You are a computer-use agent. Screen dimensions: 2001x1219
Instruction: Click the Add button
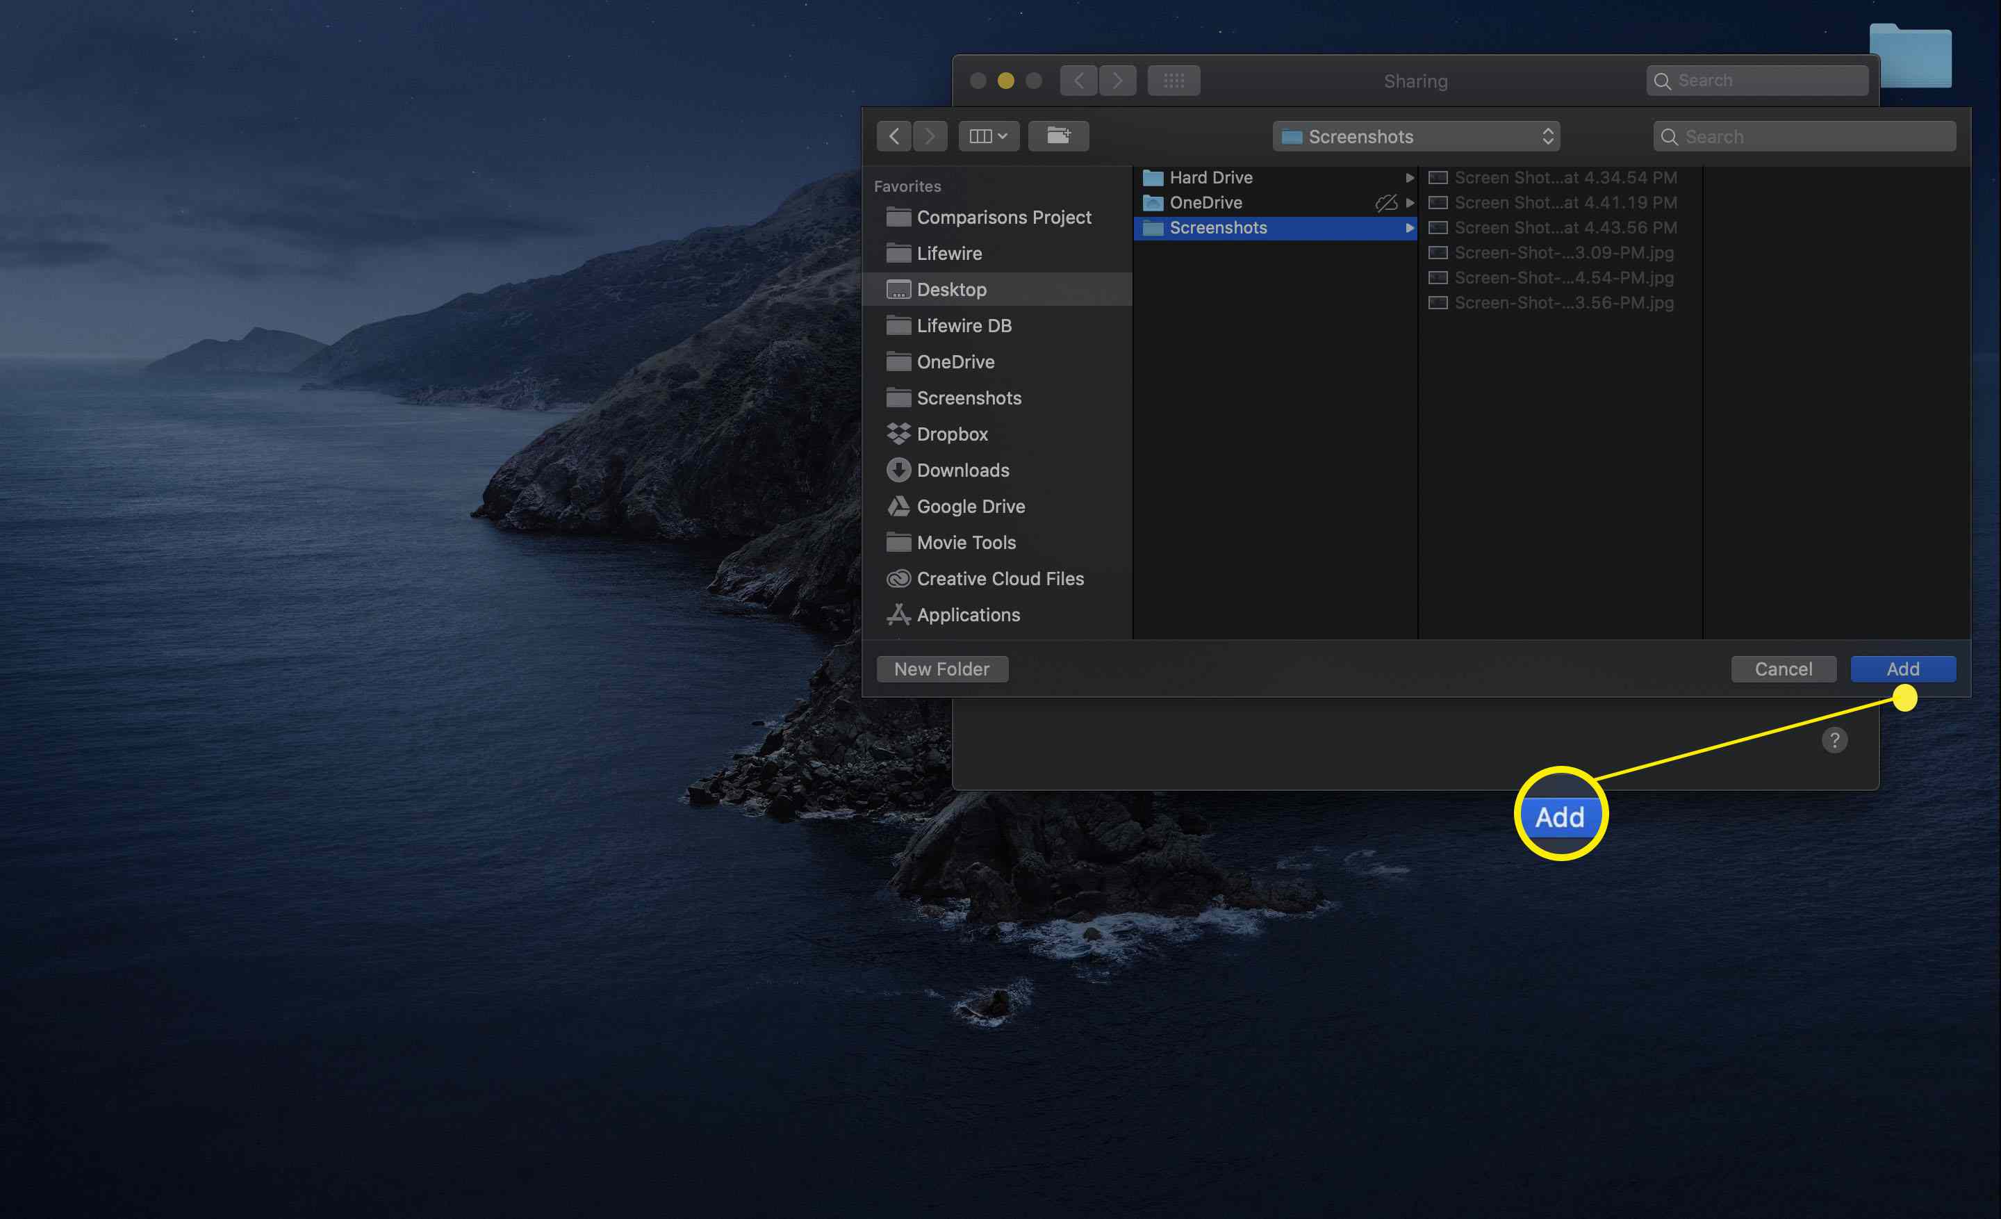pyautogui.click(x=1903, y=669)
